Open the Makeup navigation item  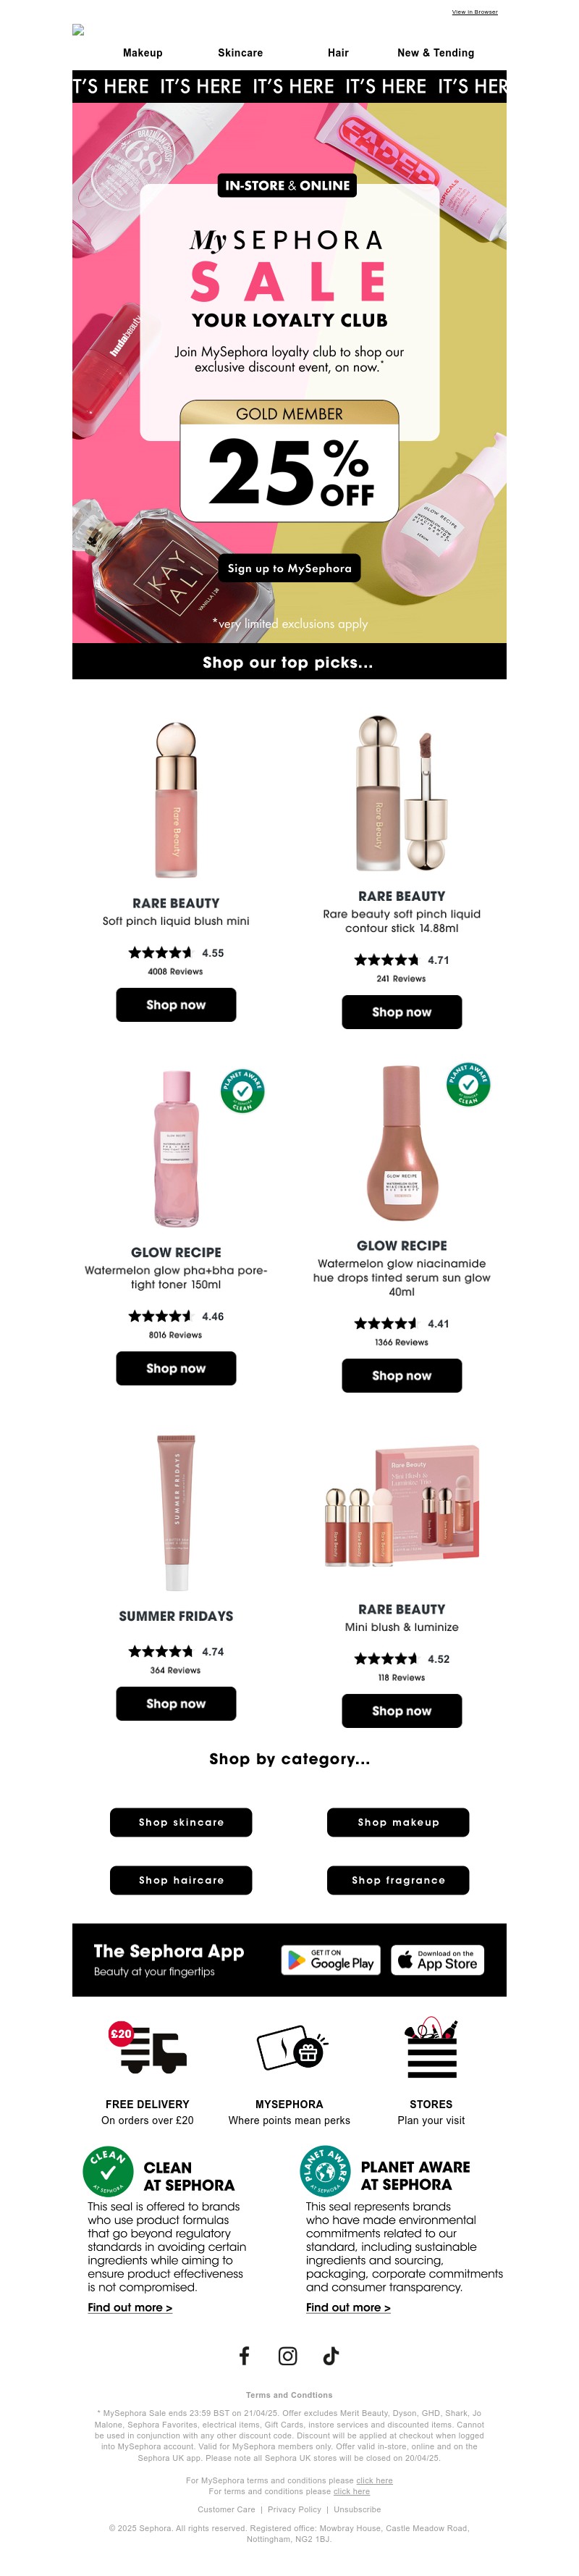click(143, 53)
